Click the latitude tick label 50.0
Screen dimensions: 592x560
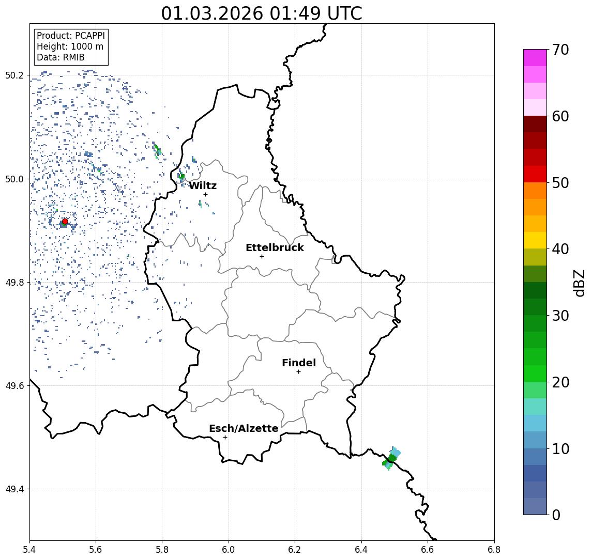tap(14, 179)
